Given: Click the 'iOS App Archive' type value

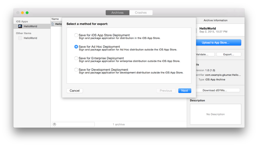Looking at the screenshot, I should [215, 80].
